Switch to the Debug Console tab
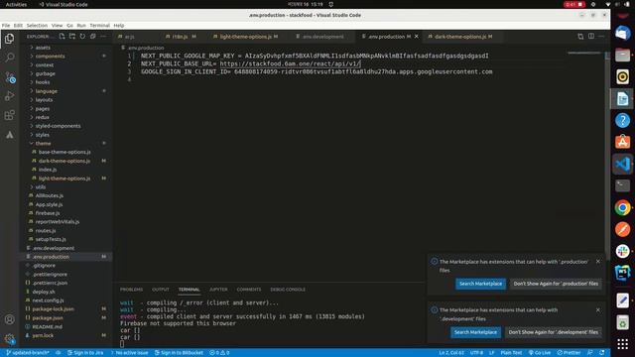This screenshot has width=635, height=357. pos(288,290)
